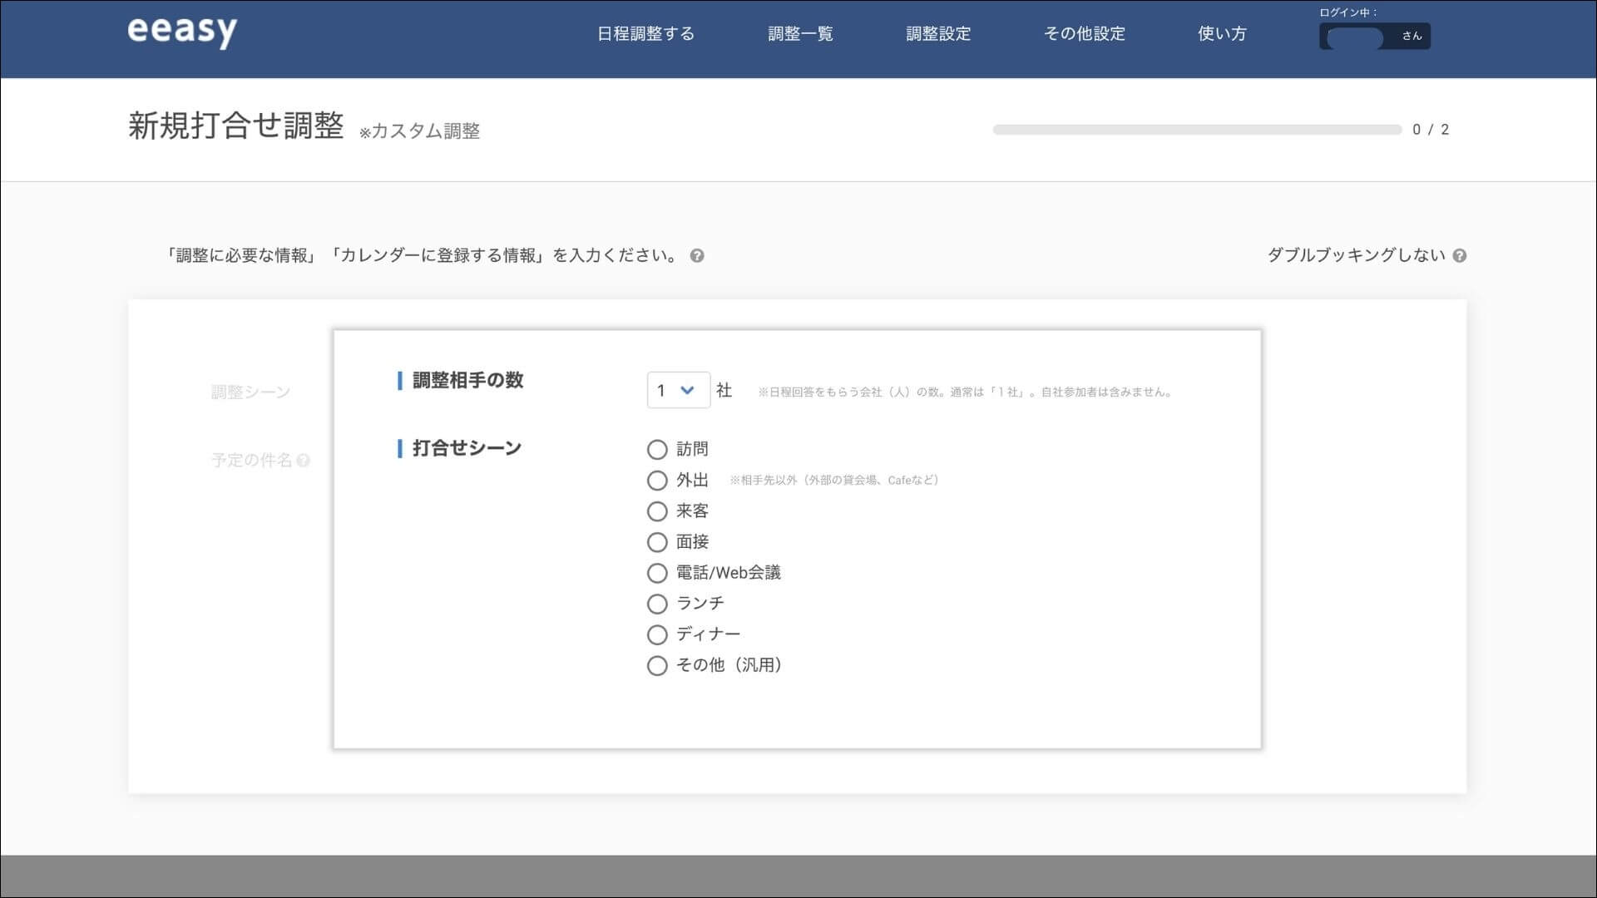
Task: Open the 使い方 page
Action: [1221, 33]
